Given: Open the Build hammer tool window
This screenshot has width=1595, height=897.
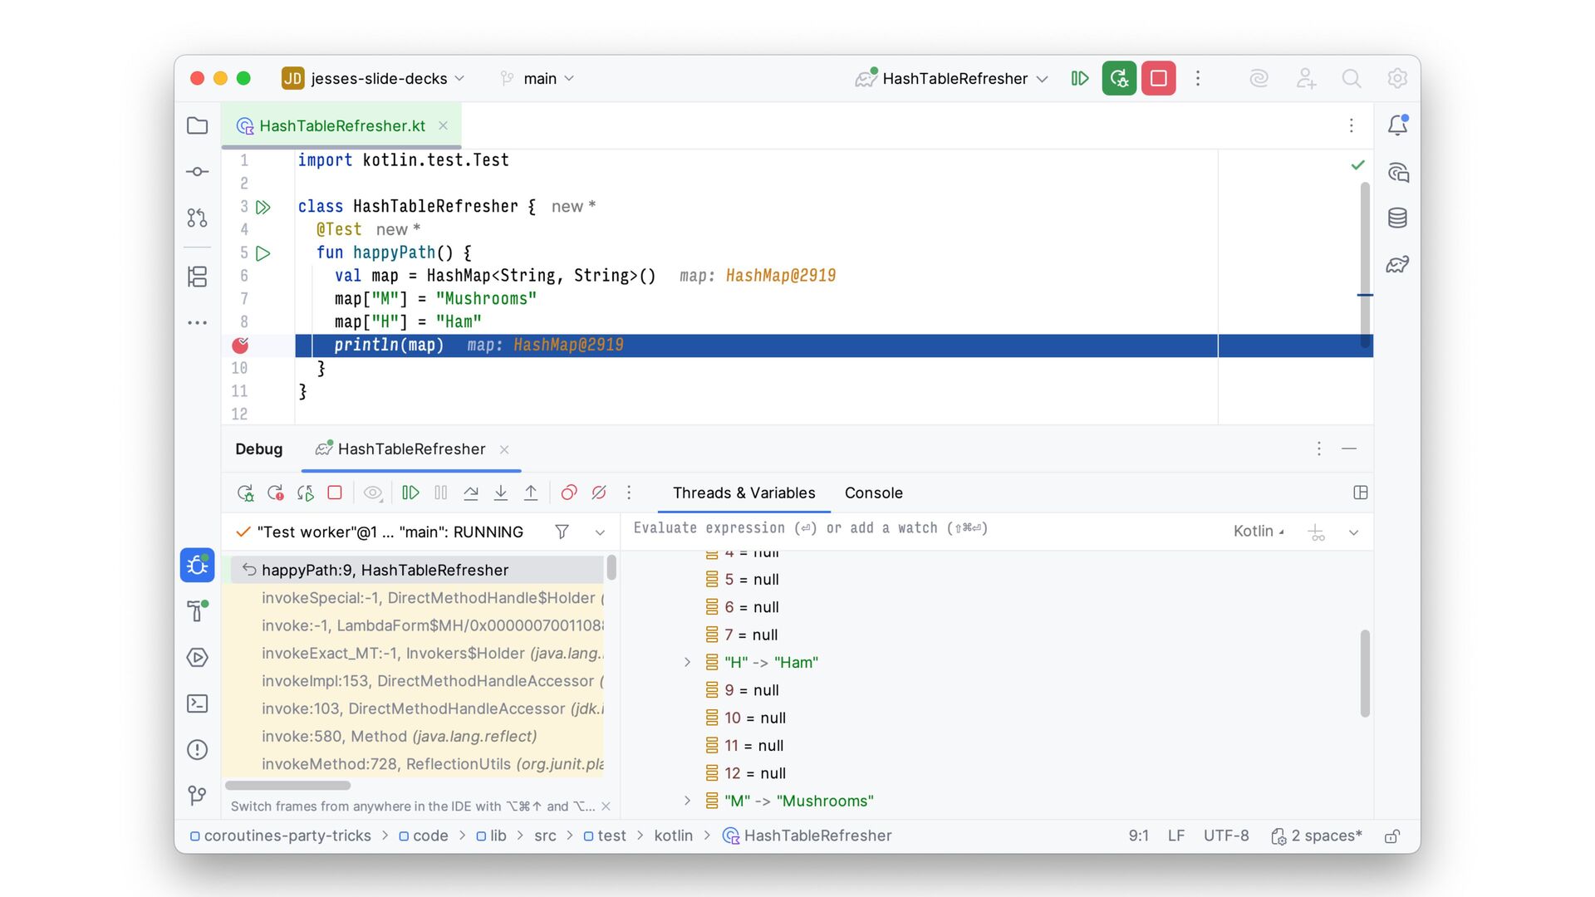Looking at the screenshot, I should click(197, 610).
